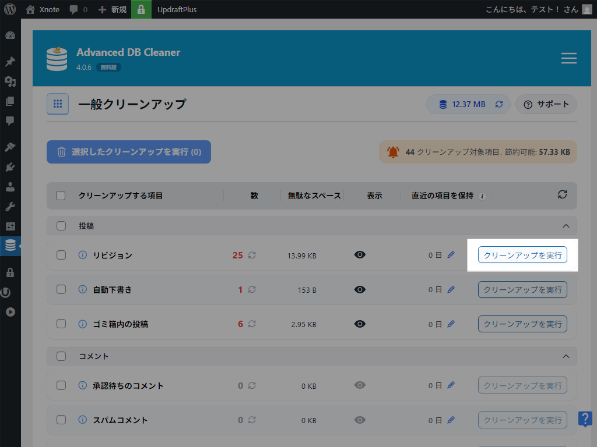
Task: Toggle the eye visibility icon for 承認待ちのコメント
Action: (360, 385)
